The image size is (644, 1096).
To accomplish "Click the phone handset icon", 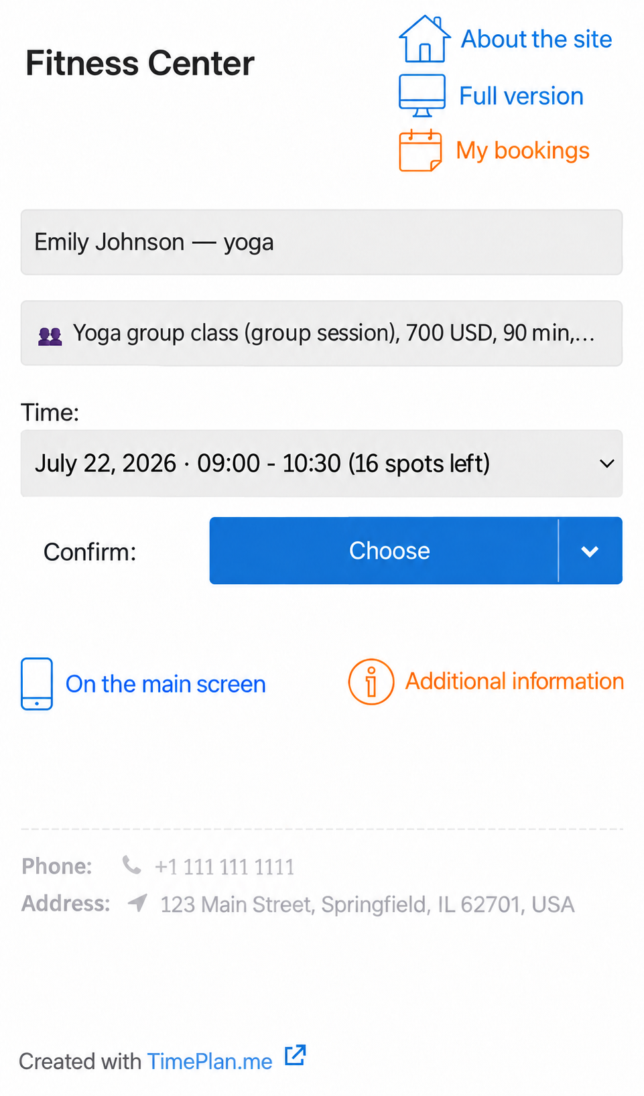I will pyautogui.click(x=132, y=866).
